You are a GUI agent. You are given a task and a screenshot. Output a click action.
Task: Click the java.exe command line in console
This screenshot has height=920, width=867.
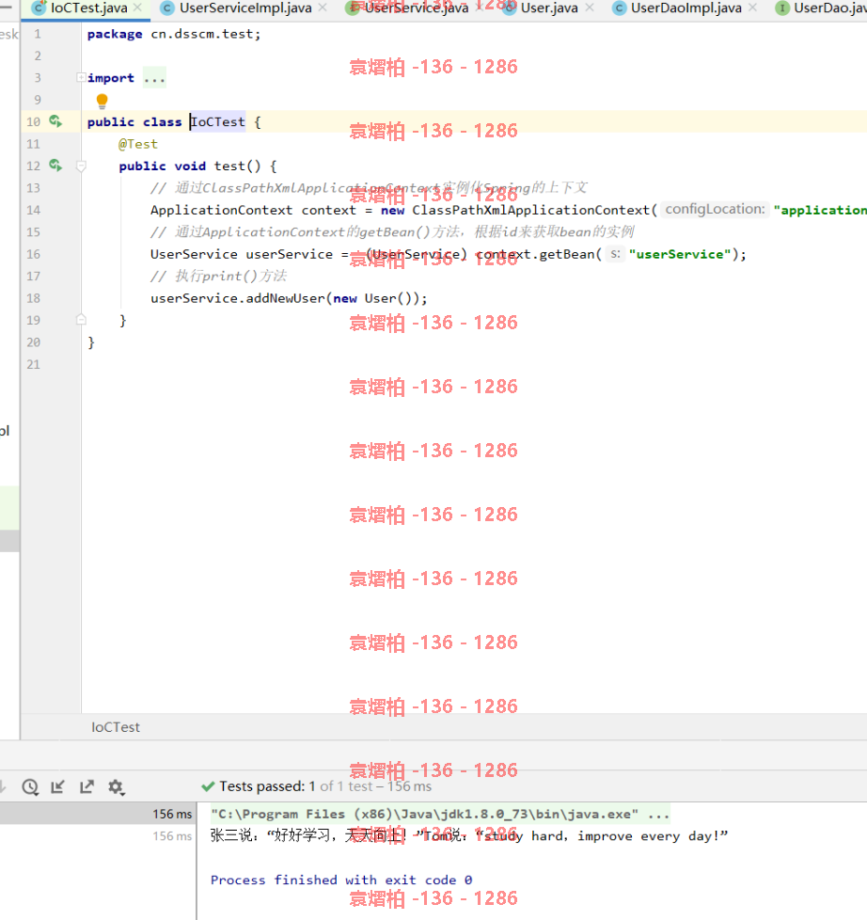(425, 814)
